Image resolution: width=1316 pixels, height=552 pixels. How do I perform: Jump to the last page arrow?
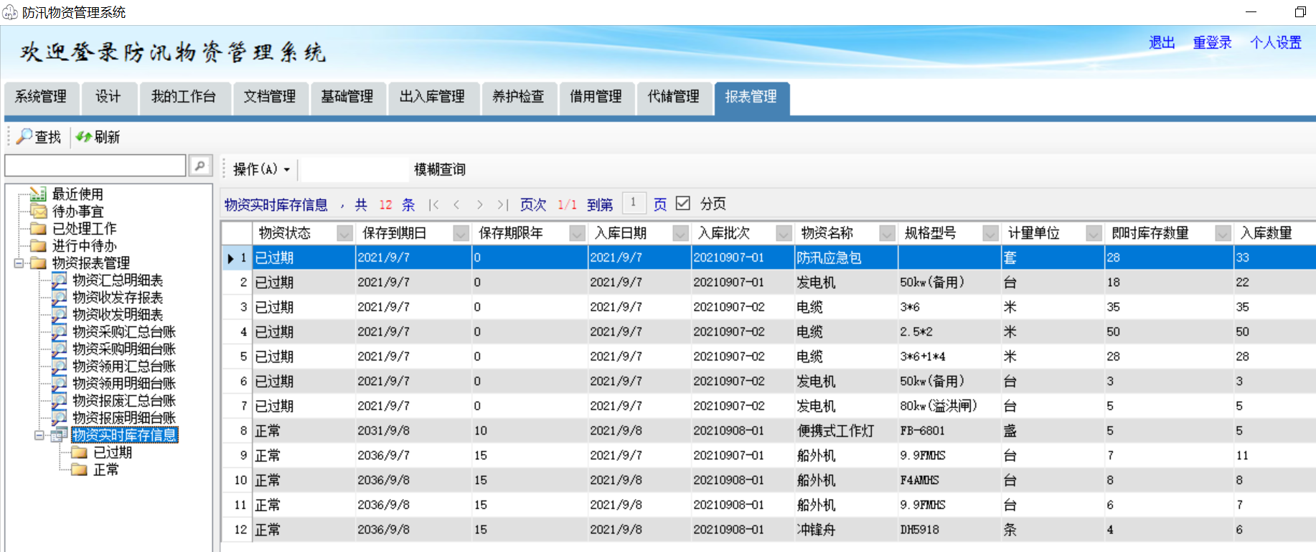coord(502,205)
